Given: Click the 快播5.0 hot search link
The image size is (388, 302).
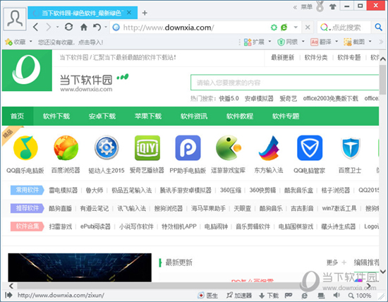Looking at the screenshot, I should click(x=229, y=99).
